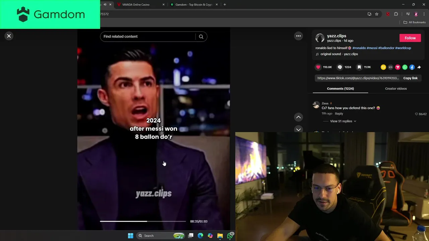Open the #messi hashtag

(372, 48)
